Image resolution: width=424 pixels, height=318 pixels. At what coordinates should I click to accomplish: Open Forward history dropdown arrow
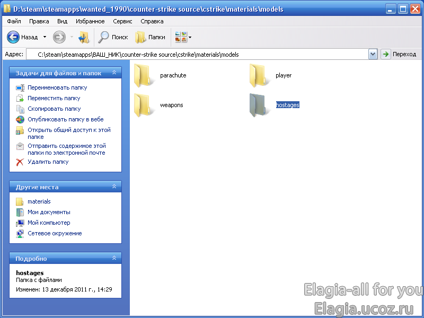click(x=72, y=37)
